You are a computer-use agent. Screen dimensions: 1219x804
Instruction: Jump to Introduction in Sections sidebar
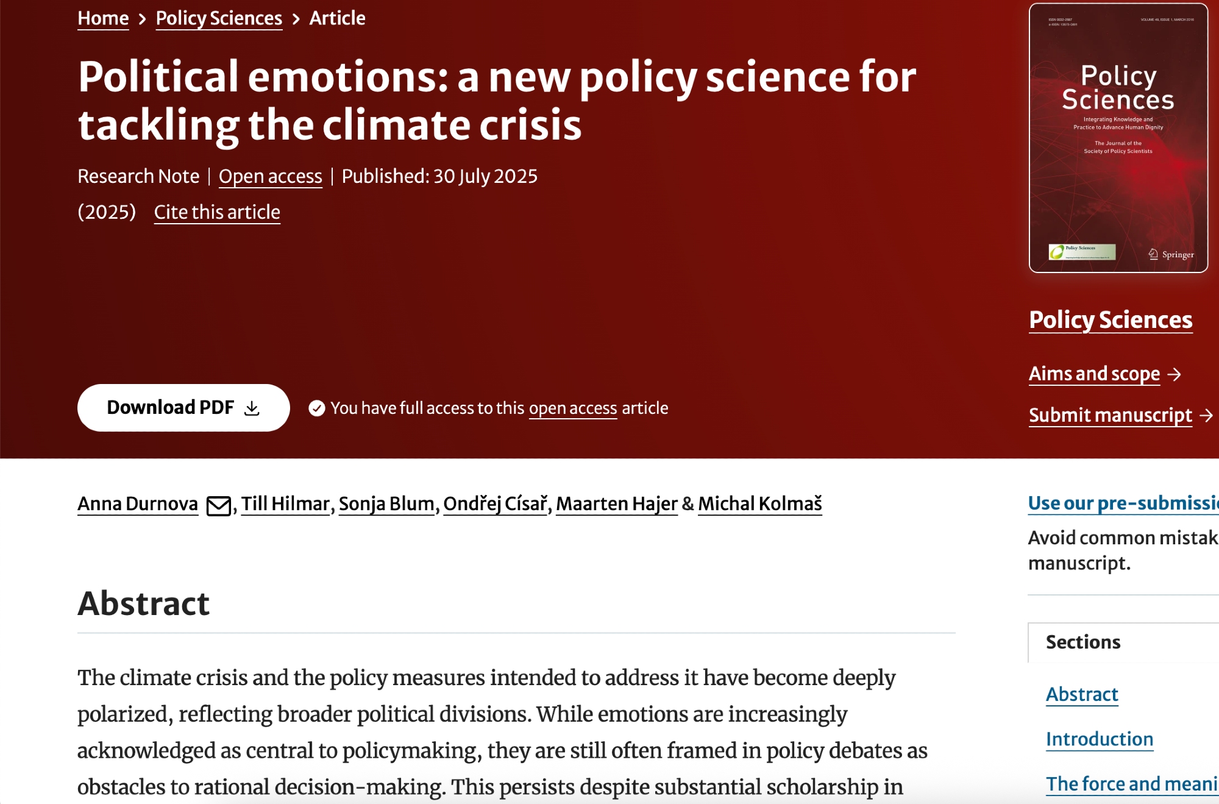pos(1099,739)
